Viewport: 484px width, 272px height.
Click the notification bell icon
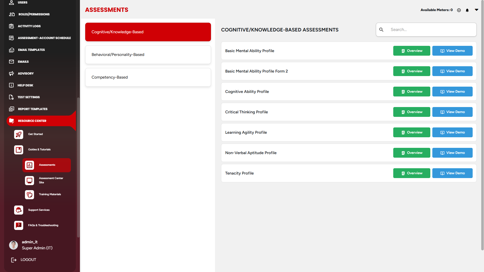pyautogui.click(x=467, y=10)
